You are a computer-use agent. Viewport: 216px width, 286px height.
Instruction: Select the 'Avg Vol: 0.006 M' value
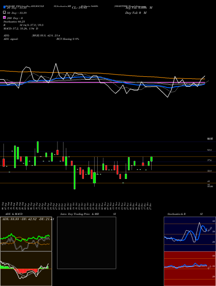(x=139, y=8)
